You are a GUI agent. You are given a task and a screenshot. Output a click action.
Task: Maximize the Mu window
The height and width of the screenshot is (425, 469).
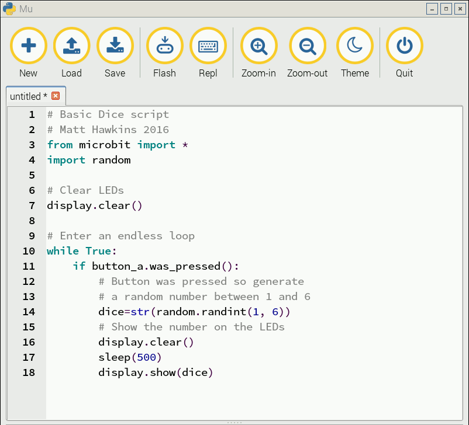[446, 9]
